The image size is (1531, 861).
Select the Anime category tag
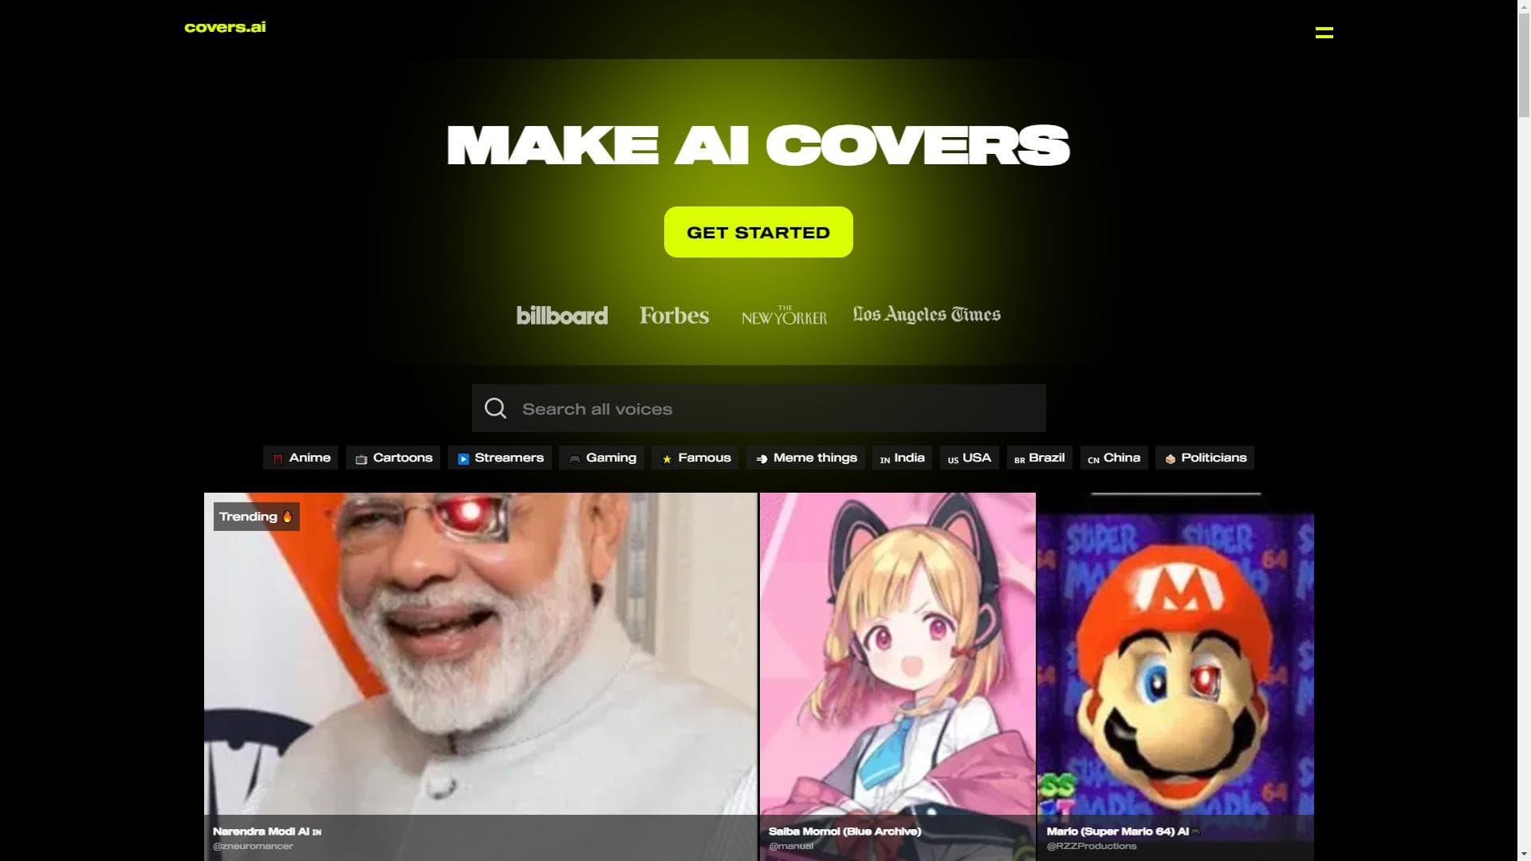[x=301, y=458]
